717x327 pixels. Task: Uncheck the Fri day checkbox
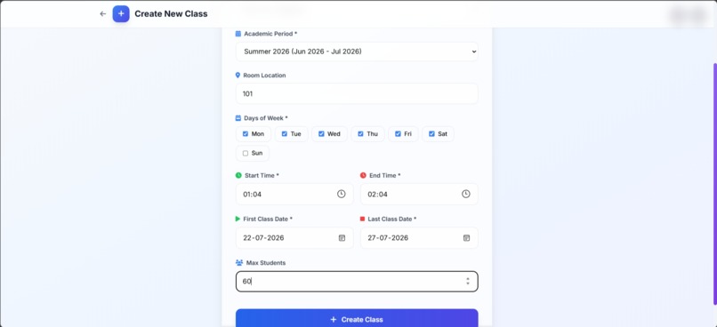point(398,134)
